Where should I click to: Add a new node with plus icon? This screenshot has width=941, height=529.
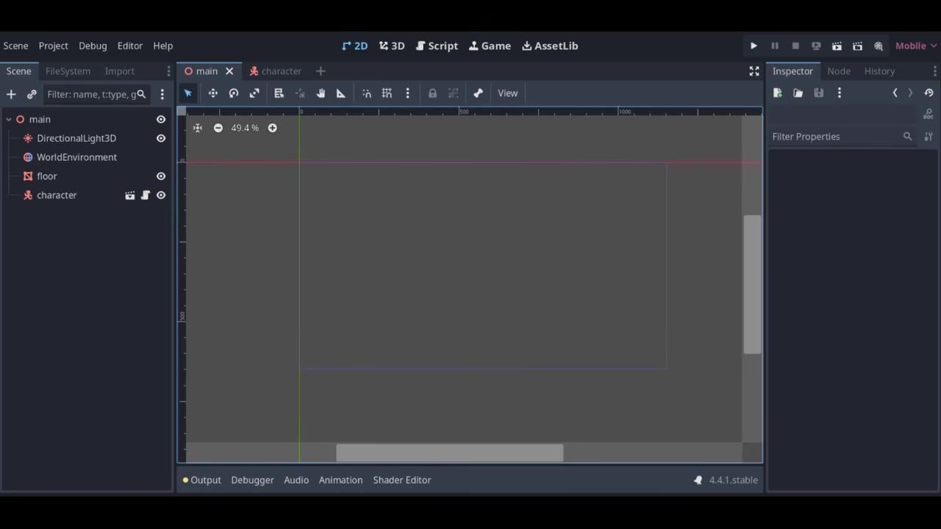pos(11,94)
